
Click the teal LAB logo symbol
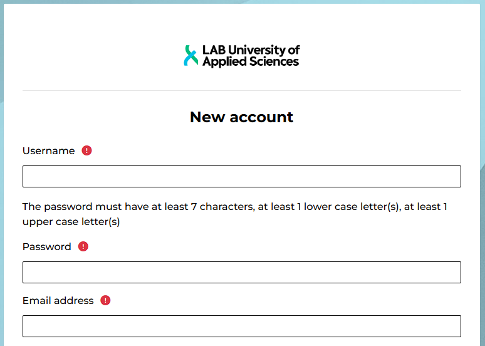[190, 55]
